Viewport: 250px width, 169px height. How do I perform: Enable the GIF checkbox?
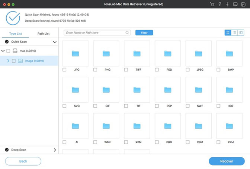tap(95, 106)
